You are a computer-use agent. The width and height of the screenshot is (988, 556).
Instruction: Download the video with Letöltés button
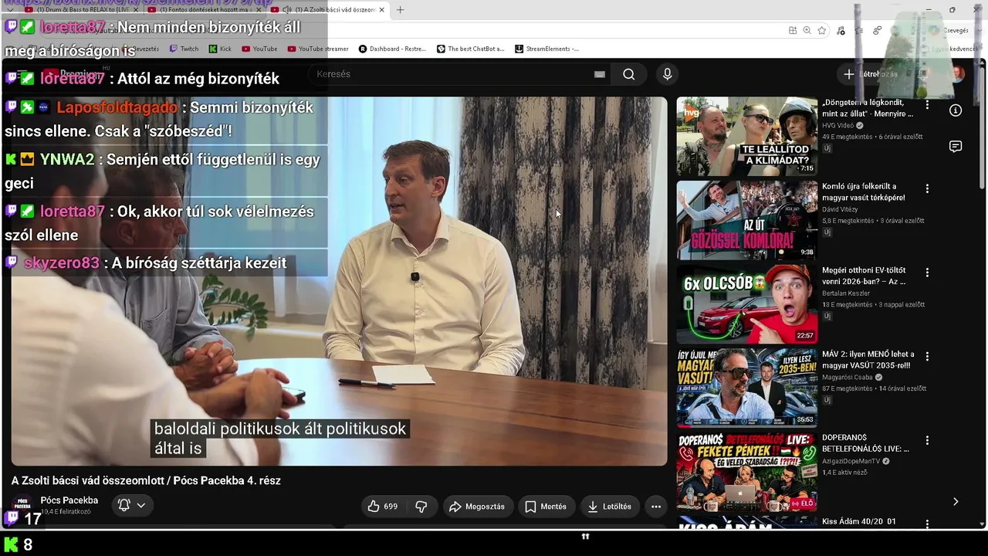click(610, 507)
